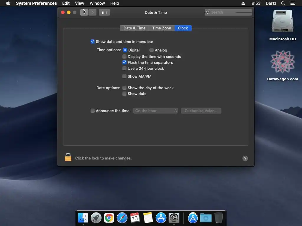Click the lock icon to make changes
This screenshot has width=302, height=226.
(68, 157)
